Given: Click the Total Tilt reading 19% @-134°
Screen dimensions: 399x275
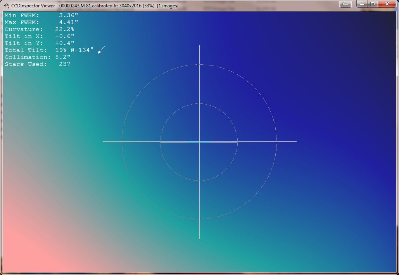Looking at the screenshot, I should [x=74, y=50].
